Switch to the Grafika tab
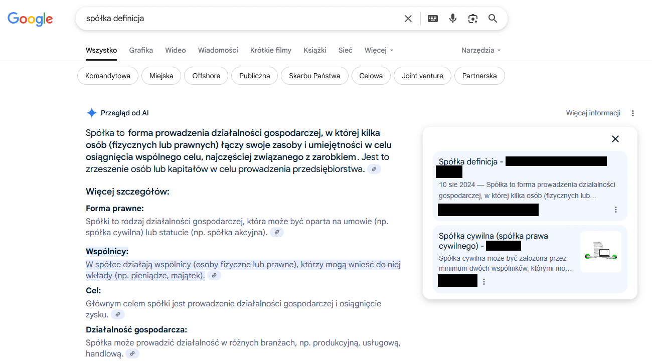The width and height of the screenshot is (652, 363). [141, 50]
